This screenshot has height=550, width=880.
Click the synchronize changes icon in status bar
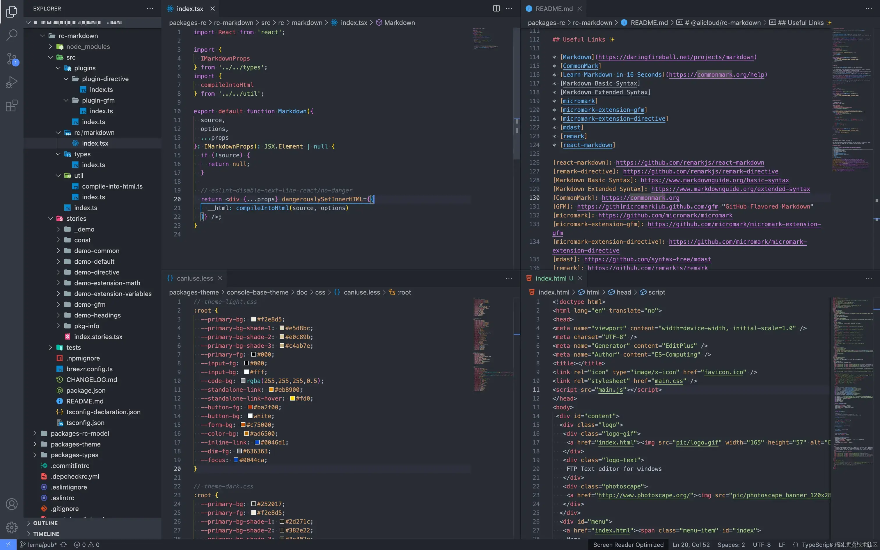(x=63, y=544)
